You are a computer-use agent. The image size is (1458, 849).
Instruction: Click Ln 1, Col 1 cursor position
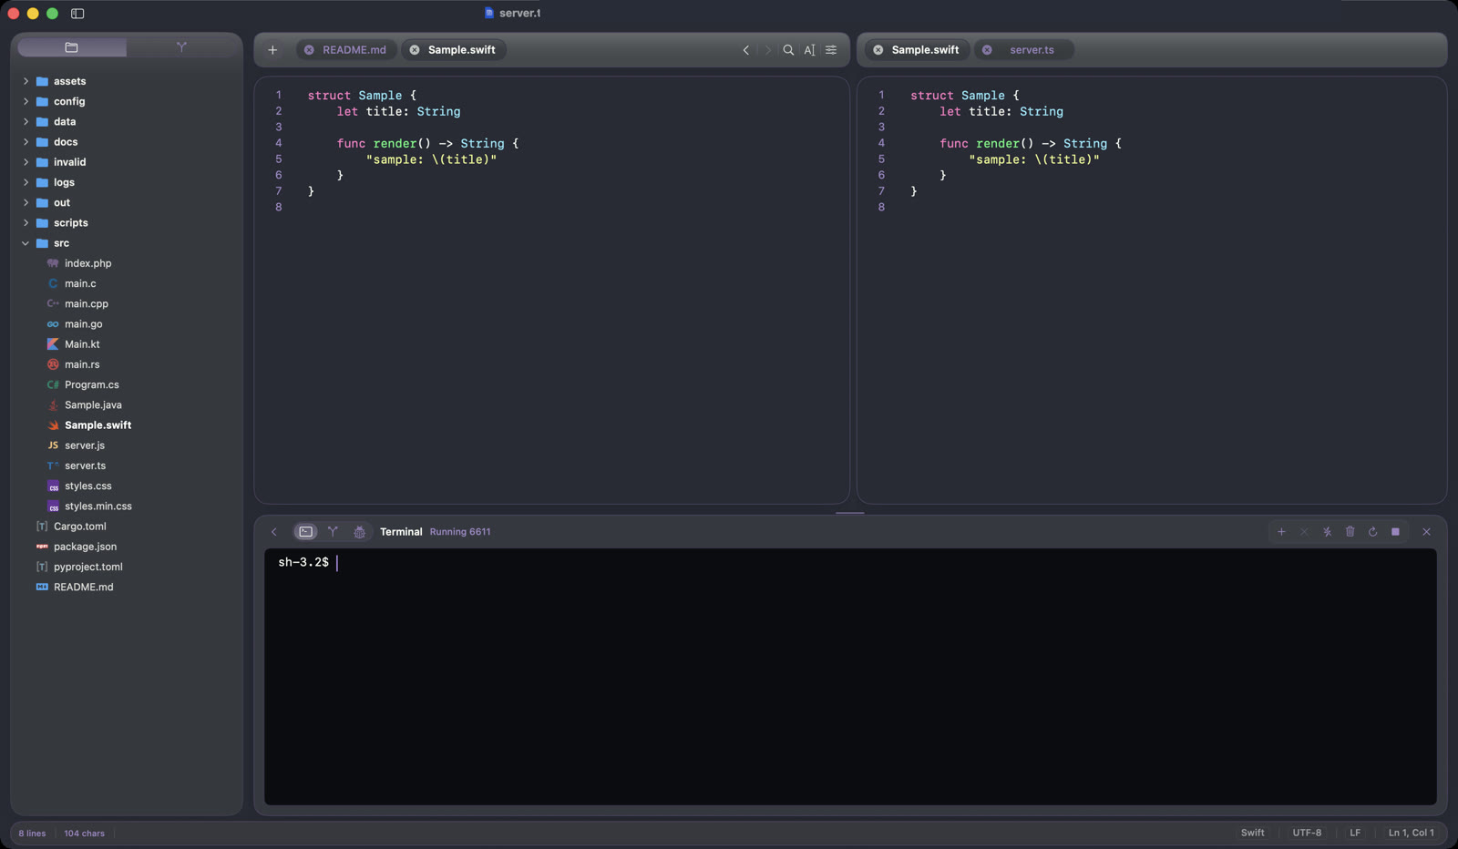click(1411, 833)
